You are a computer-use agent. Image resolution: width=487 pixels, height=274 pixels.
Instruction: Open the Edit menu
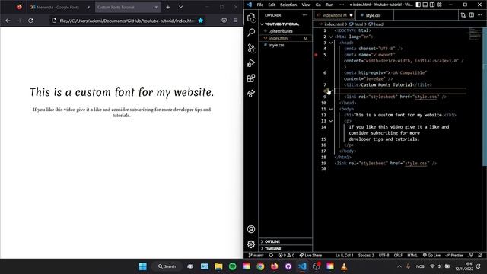tap(272, 5)
